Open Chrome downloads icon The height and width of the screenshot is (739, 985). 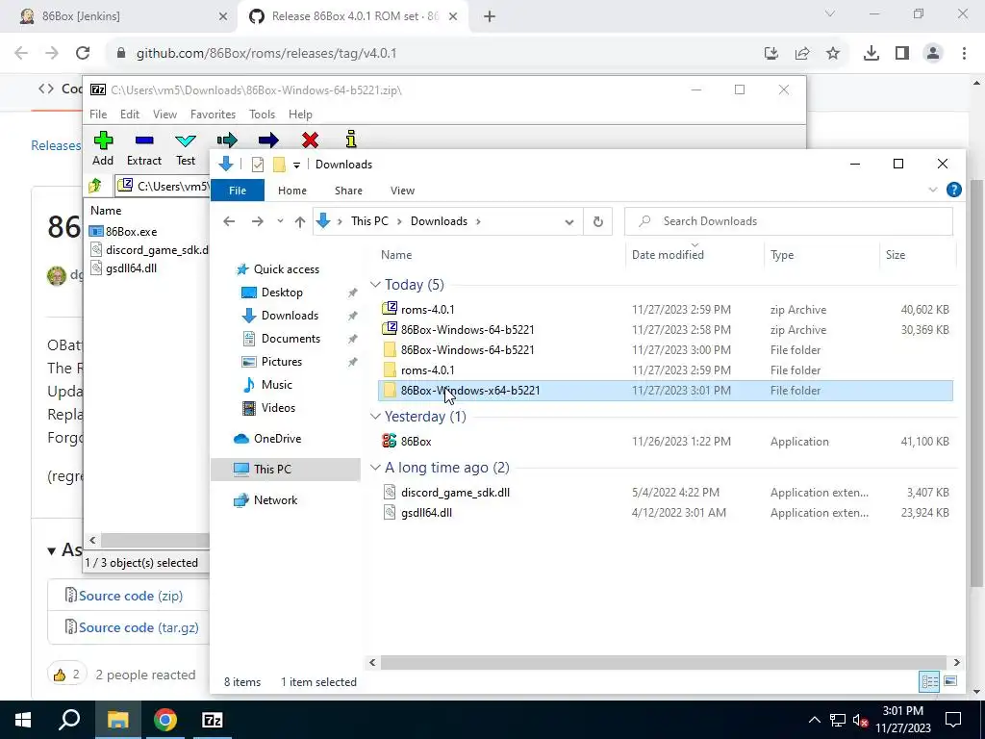point(871,54)
